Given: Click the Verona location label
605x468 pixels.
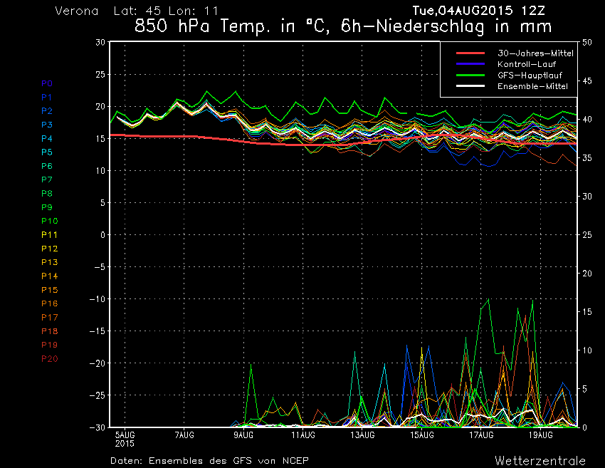Looking at the screenshot, I should (x=77, y=11).
